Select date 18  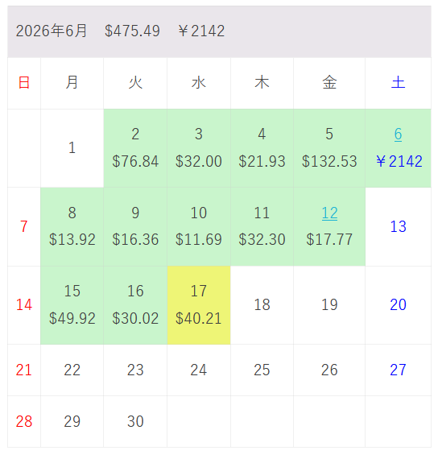262,305
